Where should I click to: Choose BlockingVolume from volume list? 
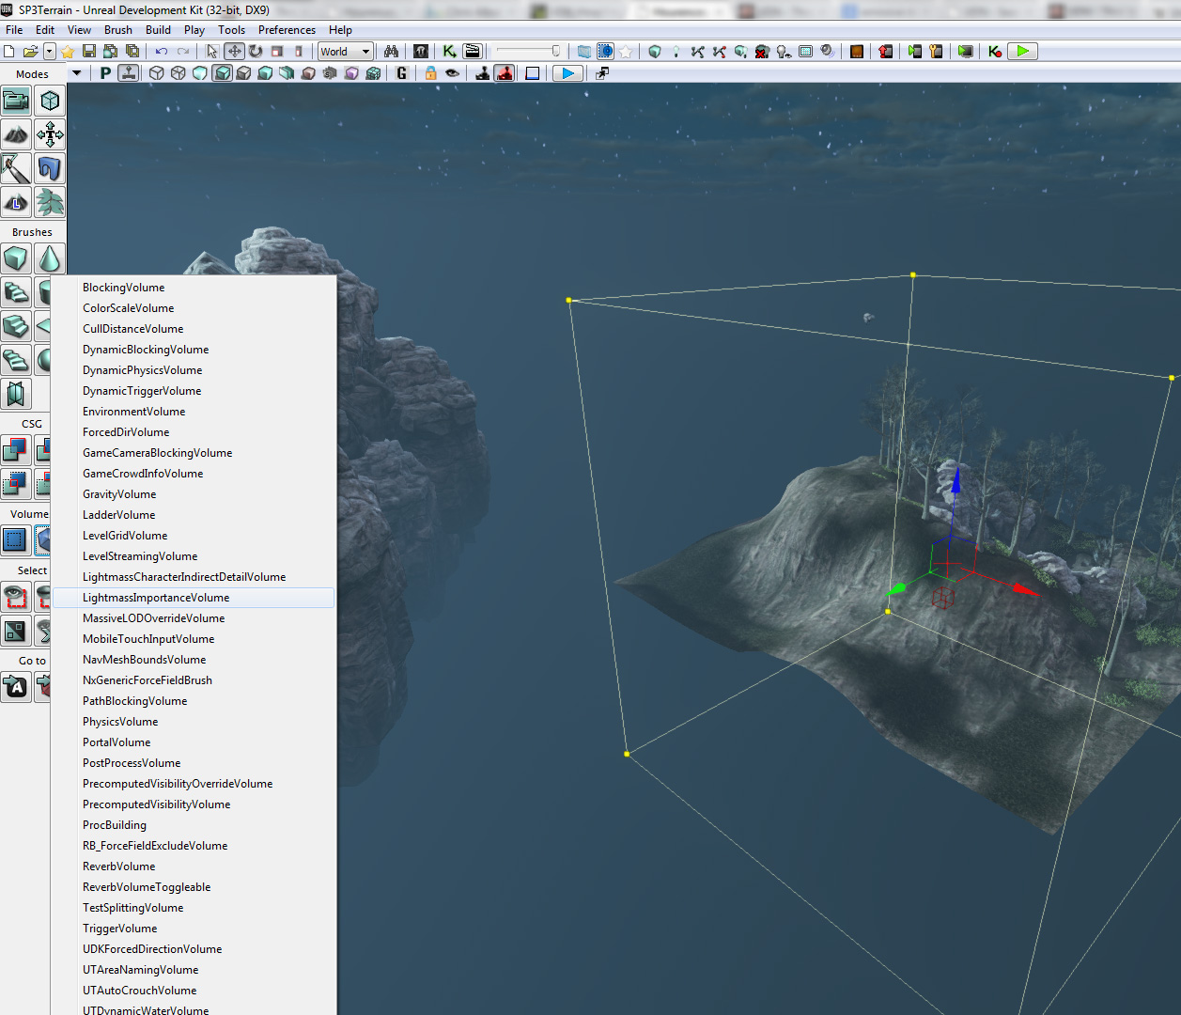194,288
